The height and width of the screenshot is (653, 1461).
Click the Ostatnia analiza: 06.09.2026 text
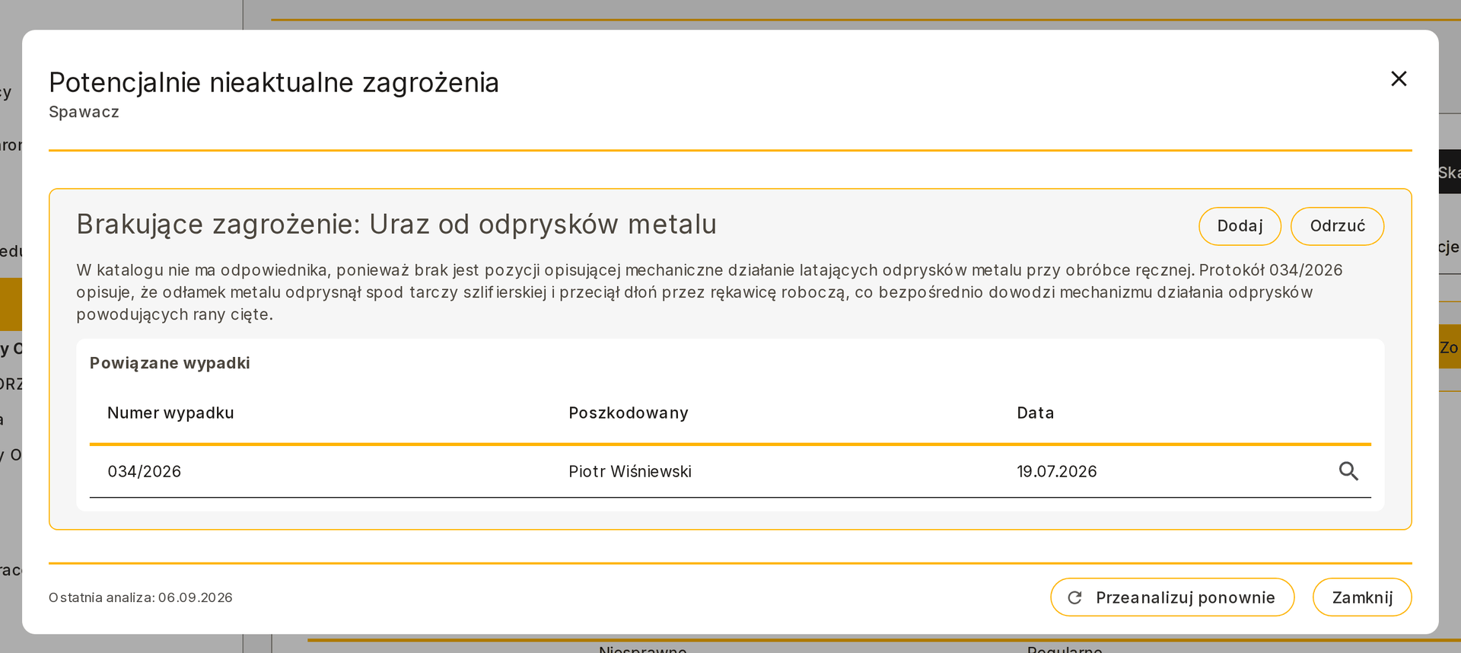[x=141, y=597]
